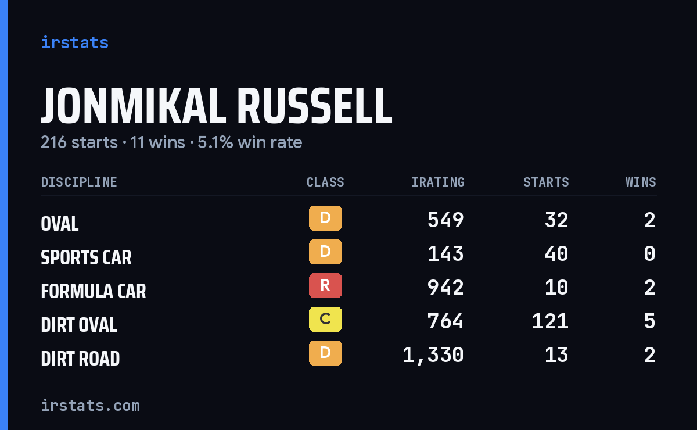Select the FORMULA CAR discipline row
Image resolution: width=697 pixels, height=430 pixels.
[348, 288]
